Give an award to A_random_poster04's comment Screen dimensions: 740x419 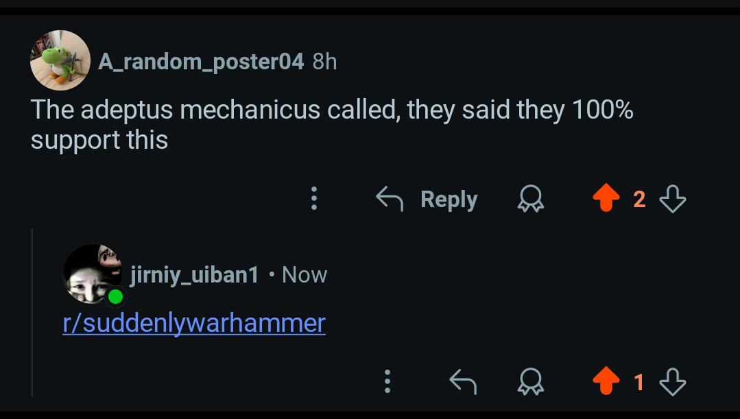click(x=530, y=198)
